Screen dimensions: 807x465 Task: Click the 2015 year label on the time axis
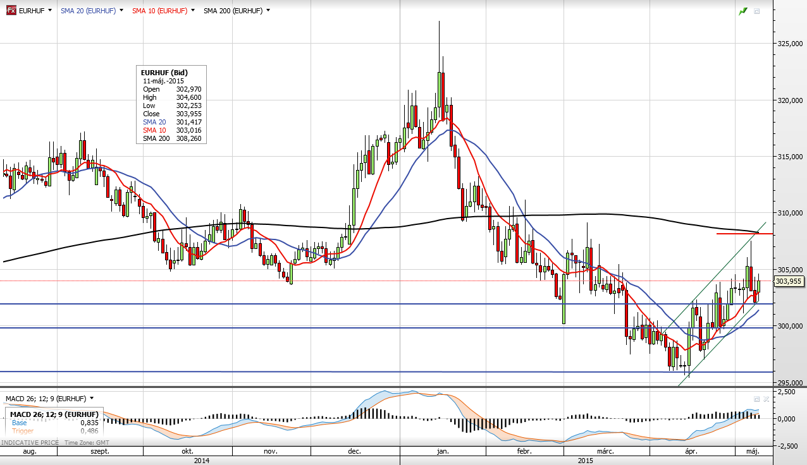(586, 461)
